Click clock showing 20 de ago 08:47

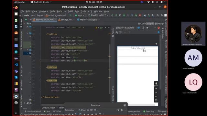click(94, 2)
